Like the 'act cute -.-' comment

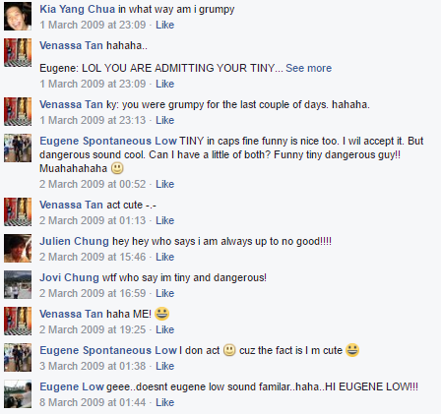pos(164,220)
